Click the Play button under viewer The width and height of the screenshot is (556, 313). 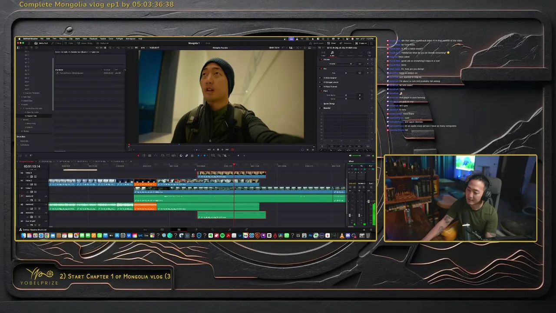(x=222, y=150)
